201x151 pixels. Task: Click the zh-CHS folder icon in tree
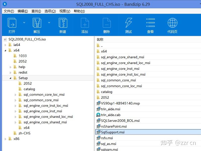pyautogui.click(x=15, y=133)
